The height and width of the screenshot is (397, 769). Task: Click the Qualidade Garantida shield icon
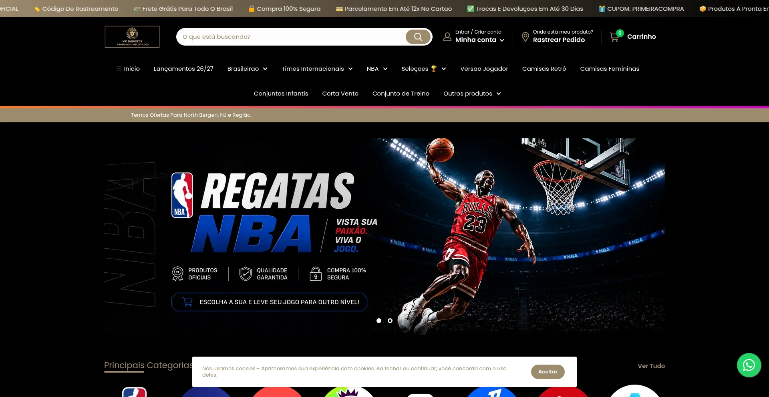(246, 274)
